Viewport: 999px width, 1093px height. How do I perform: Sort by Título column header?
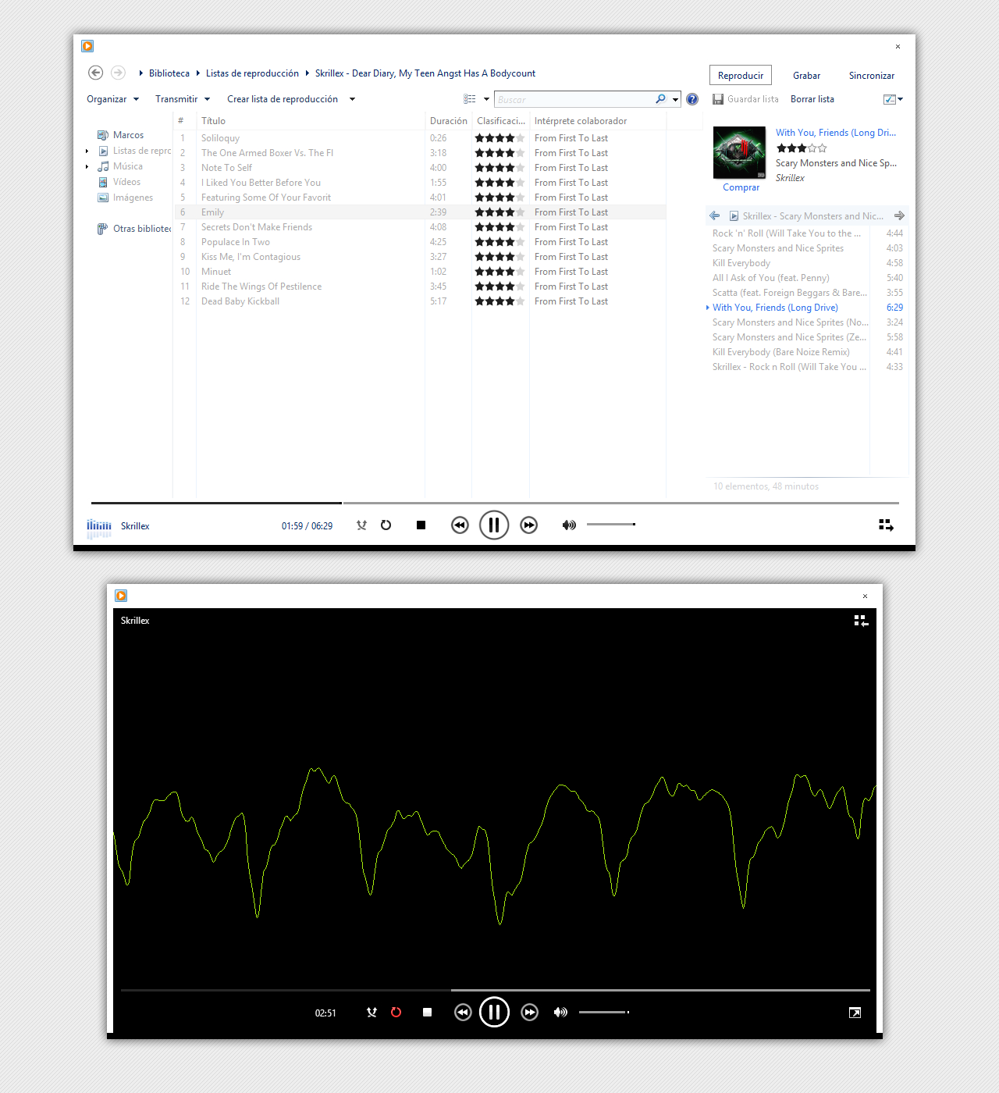311,121
